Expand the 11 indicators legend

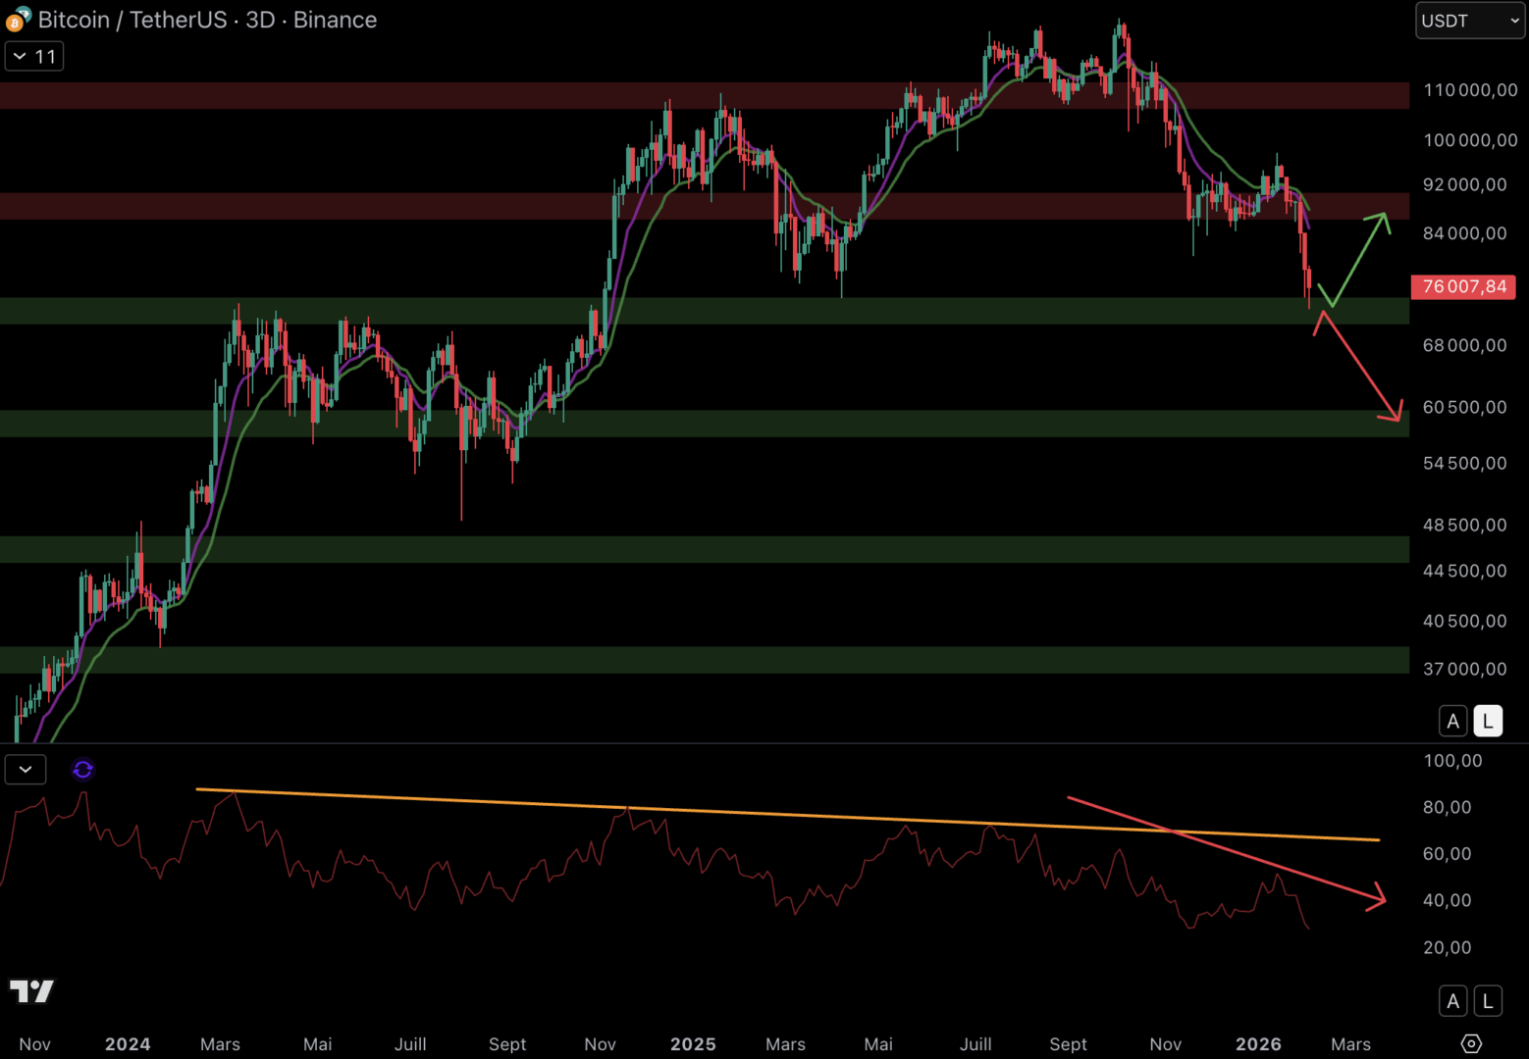coord(34,57)
